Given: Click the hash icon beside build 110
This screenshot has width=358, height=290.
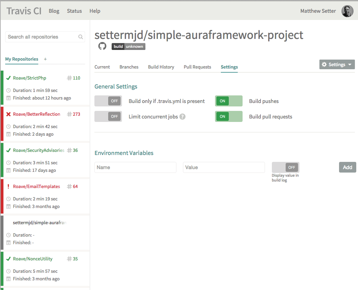Looking at the screenshot, I should tap(69, 78).
